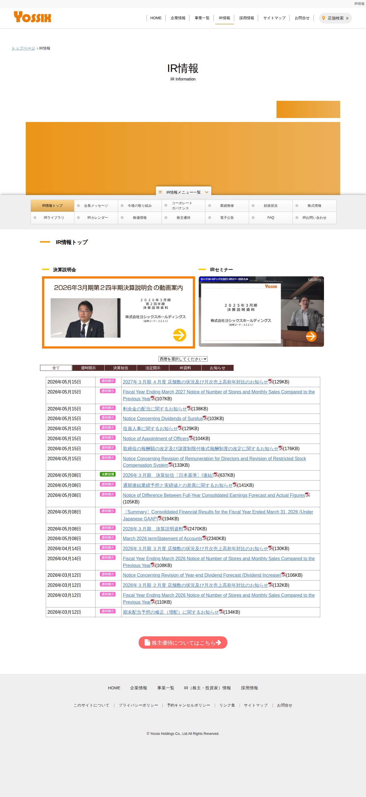Click このサイトについて in footer
This screenshot has width=366, height=797.
[x=91, y=705]
